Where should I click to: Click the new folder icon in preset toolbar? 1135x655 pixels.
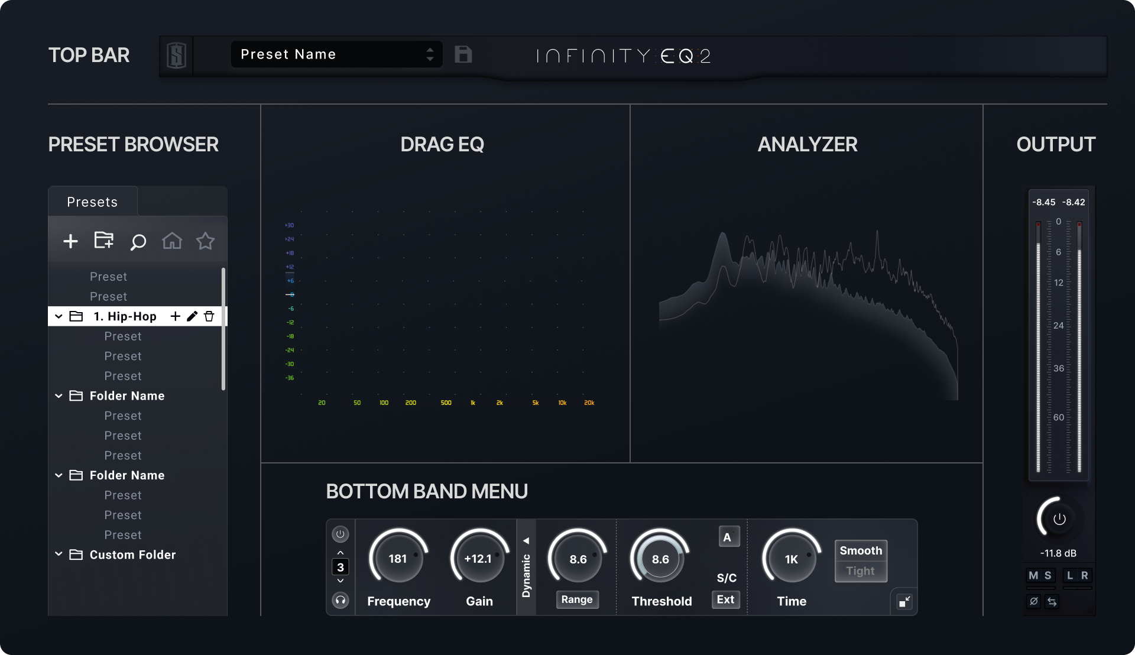[104, 240]
